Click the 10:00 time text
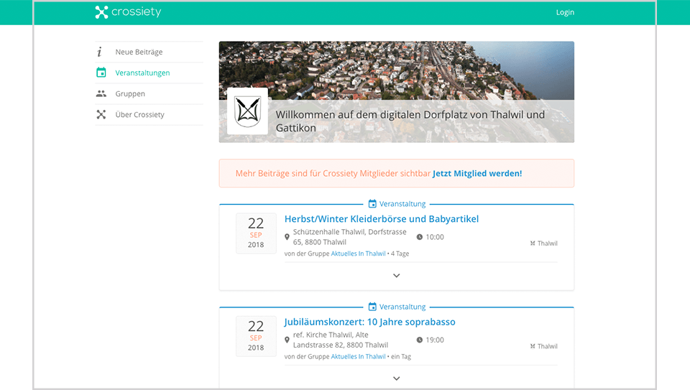 click(x=435, y=237)
